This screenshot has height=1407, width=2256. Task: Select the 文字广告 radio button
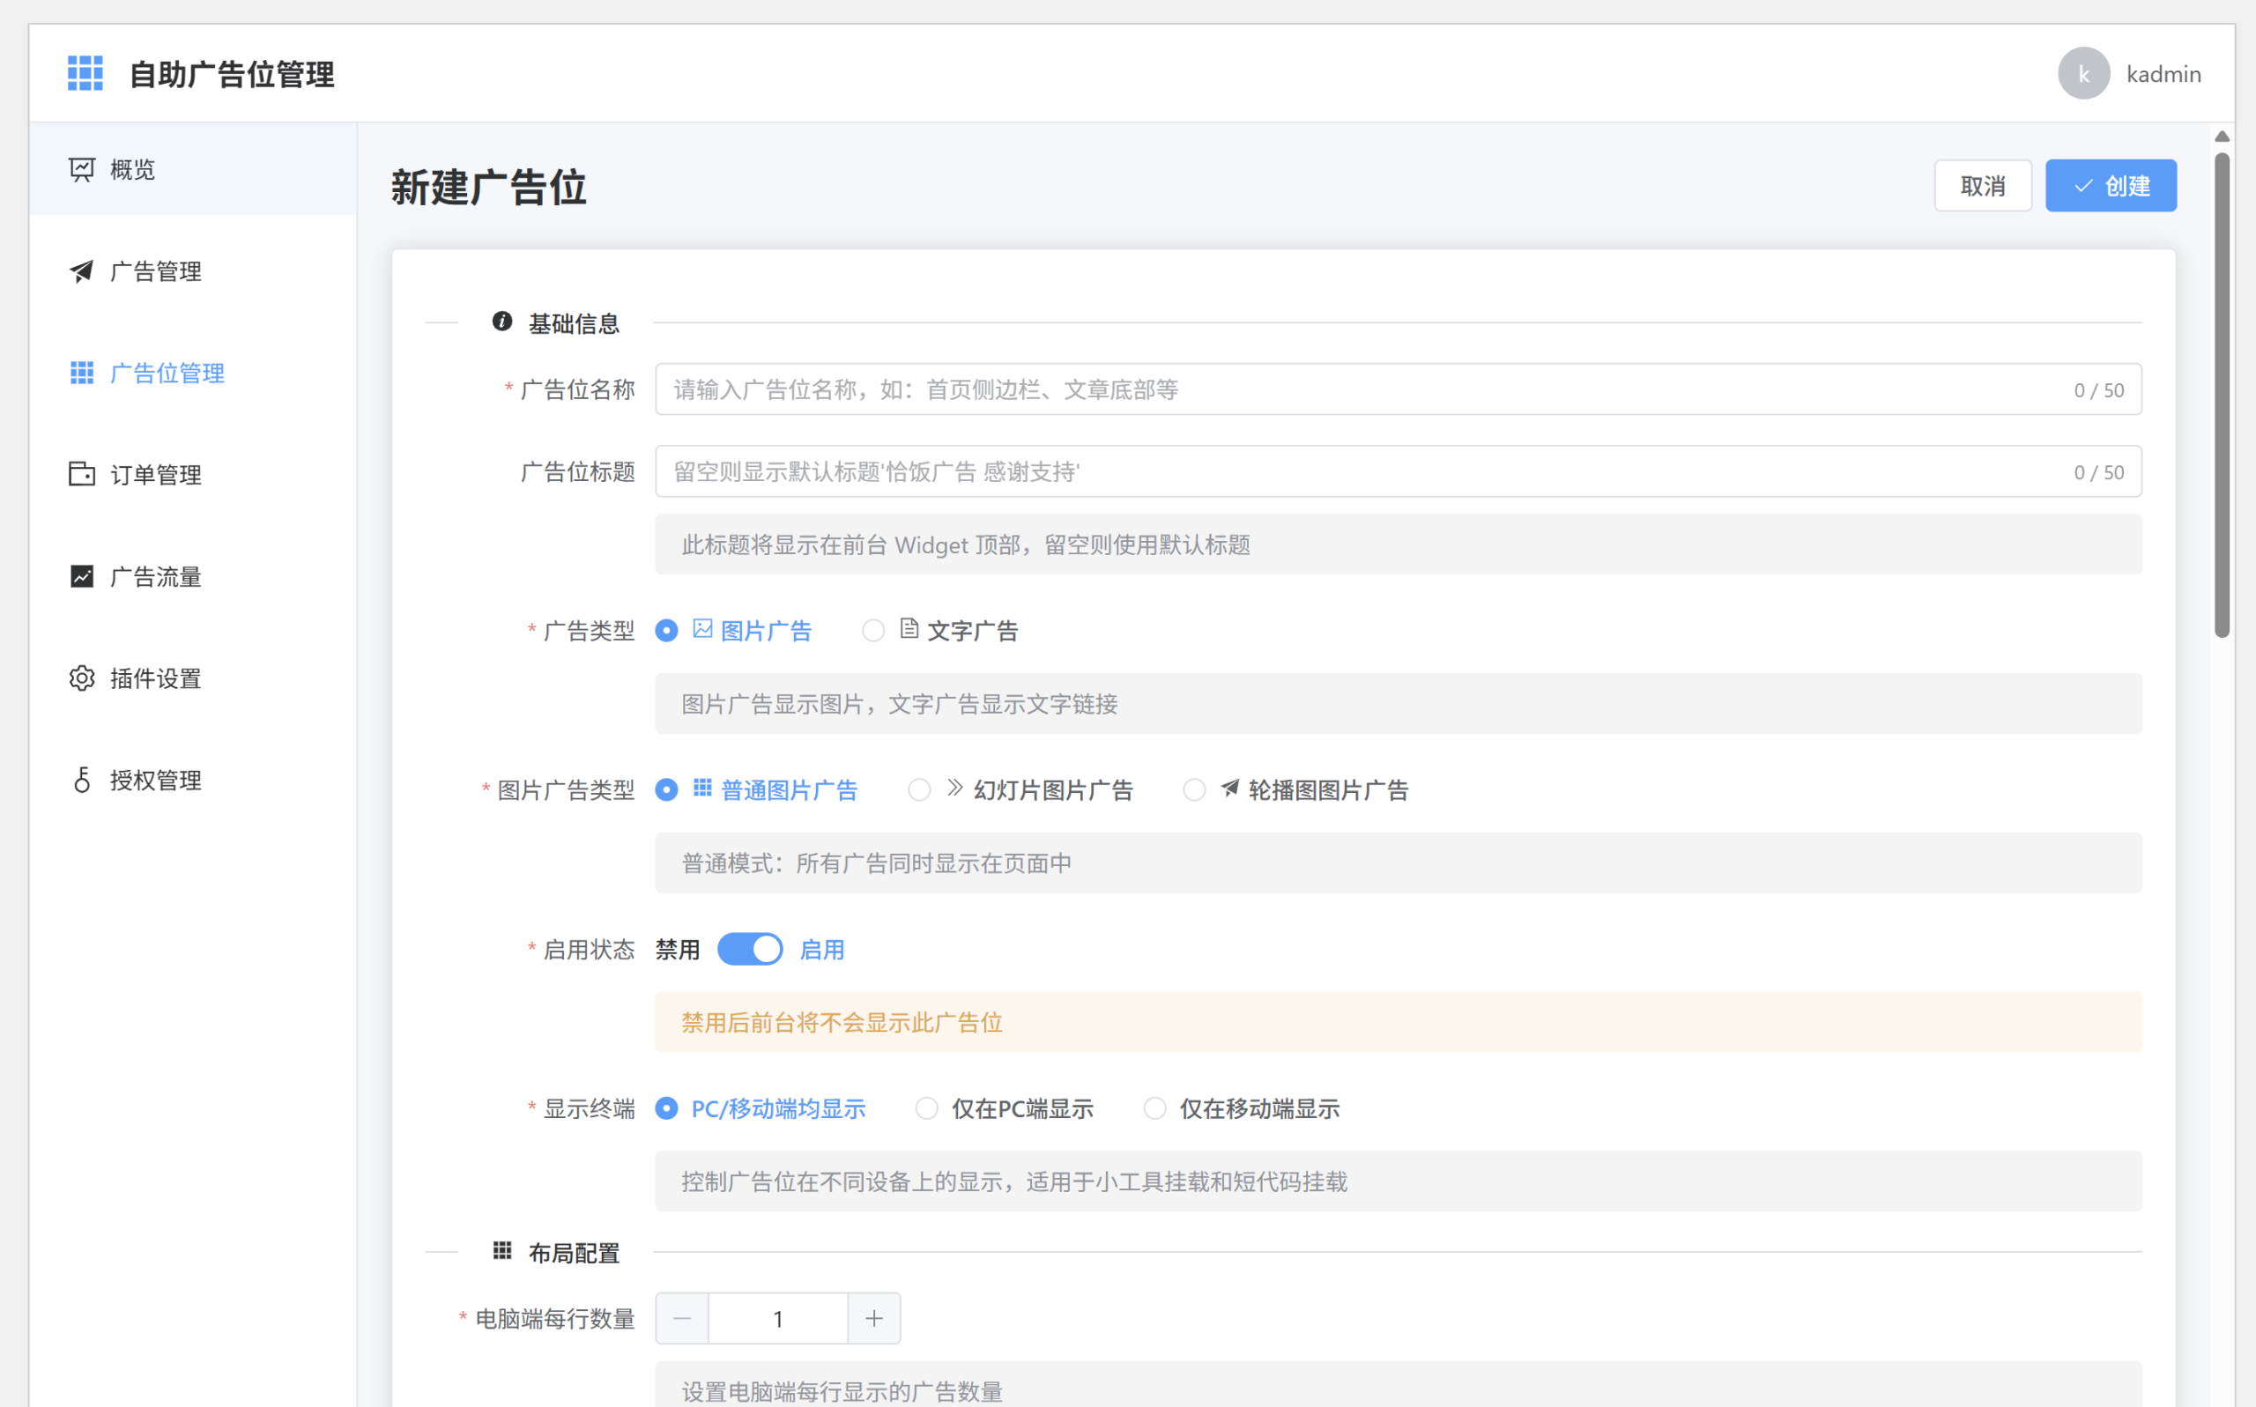873,631
